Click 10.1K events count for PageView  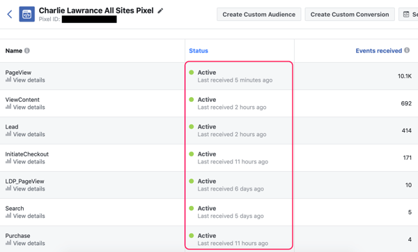coord(405,76)
